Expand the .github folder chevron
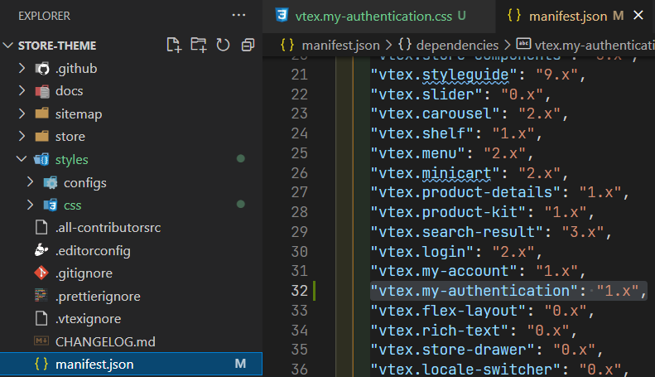Screen dimensions: 655x377 pyautogui.click(x=22, y=68)
